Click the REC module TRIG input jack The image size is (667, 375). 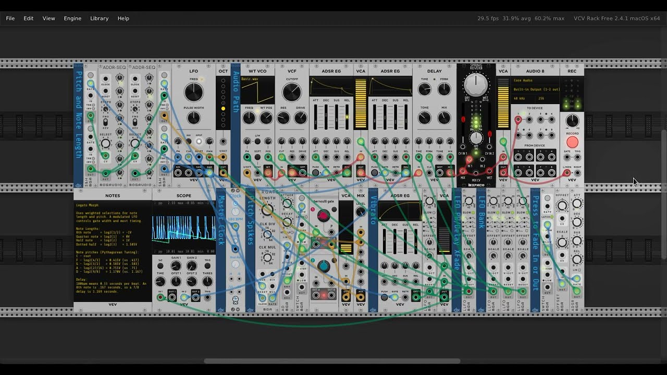click(x=577, y=157)
